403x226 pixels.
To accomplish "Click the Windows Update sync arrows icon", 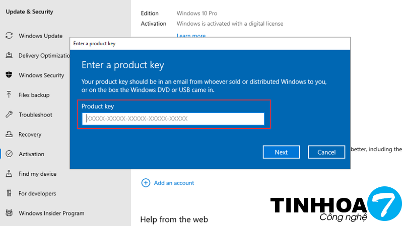I will pos(9,36).
